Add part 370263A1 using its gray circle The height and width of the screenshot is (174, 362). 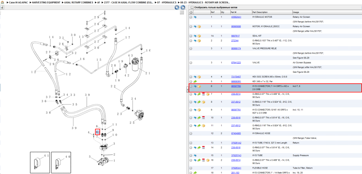[x=191, y=168]
